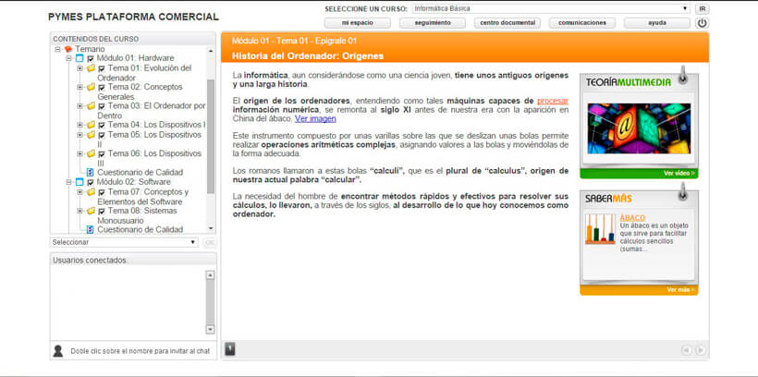The width and height of the screenshot is (758, 377).
Task: Click the Temario root tag icon
Action: coord(68,49)
